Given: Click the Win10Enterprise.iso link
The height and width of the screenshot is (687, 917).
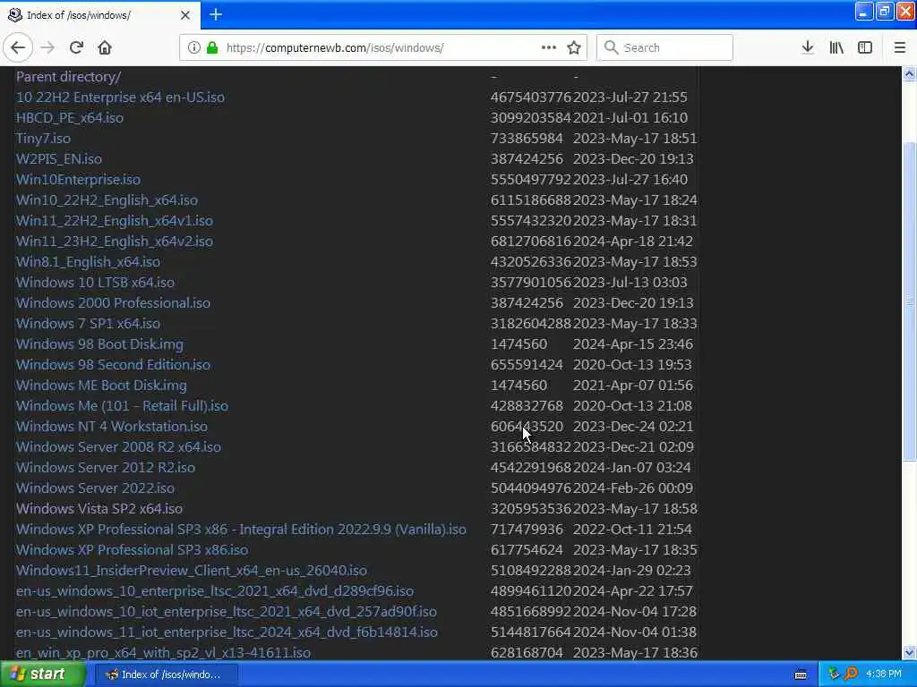Looking at the screenshot, I should [x=78, y=179].
